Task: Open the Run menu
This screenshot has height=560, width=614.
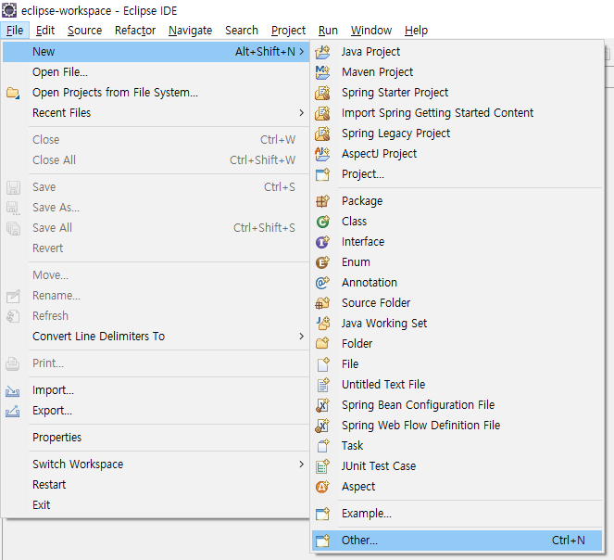Action: (328, 31)
